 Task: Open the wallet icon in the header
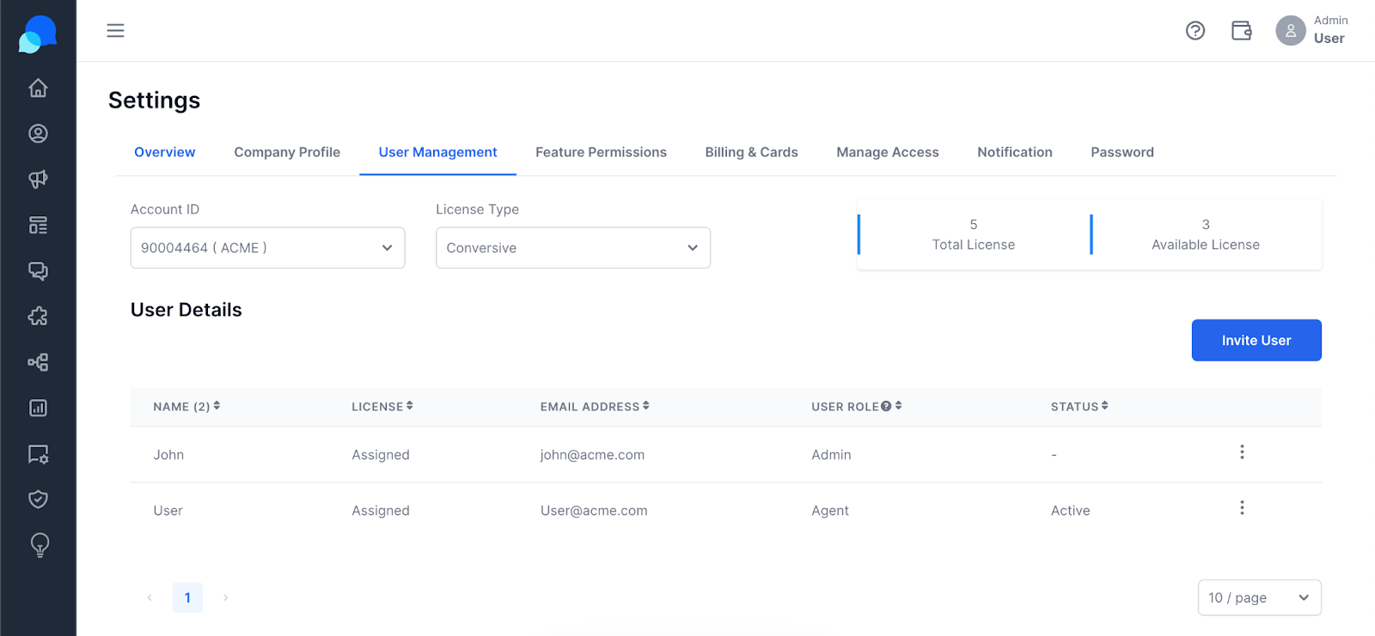(x=1242, y=31)
